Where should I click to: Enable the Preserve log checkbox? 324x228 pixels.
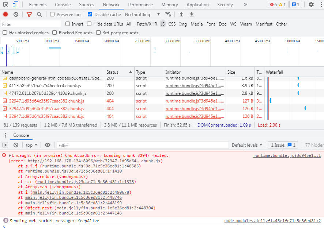click(52, 15)
